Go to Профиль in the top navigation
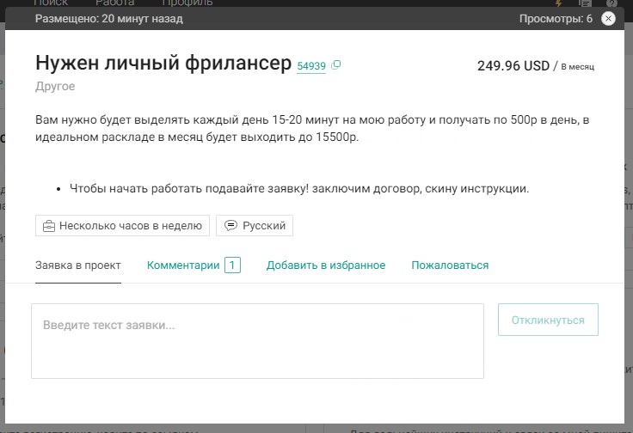633x433 pixels. tap(187, 3)
